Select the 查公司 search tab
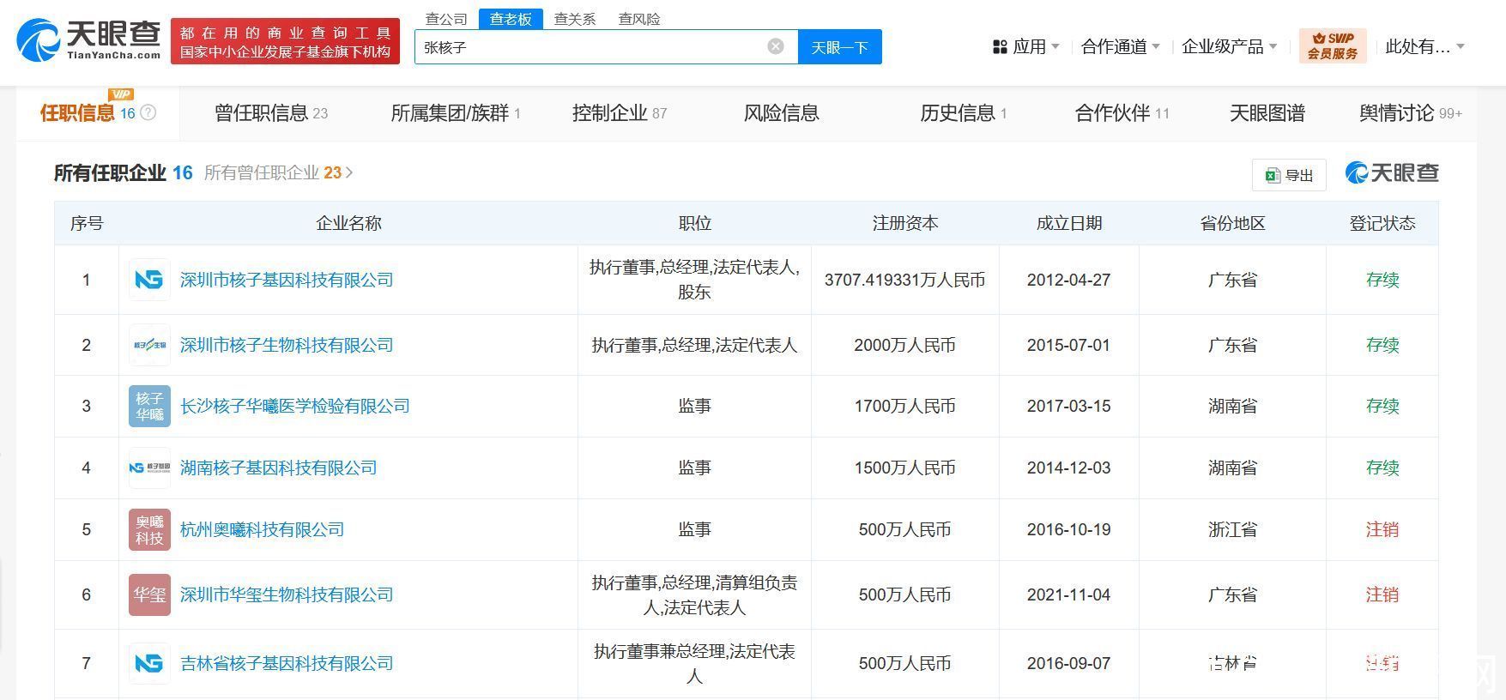Viewport: 1506px width, 700px height. 446,19
